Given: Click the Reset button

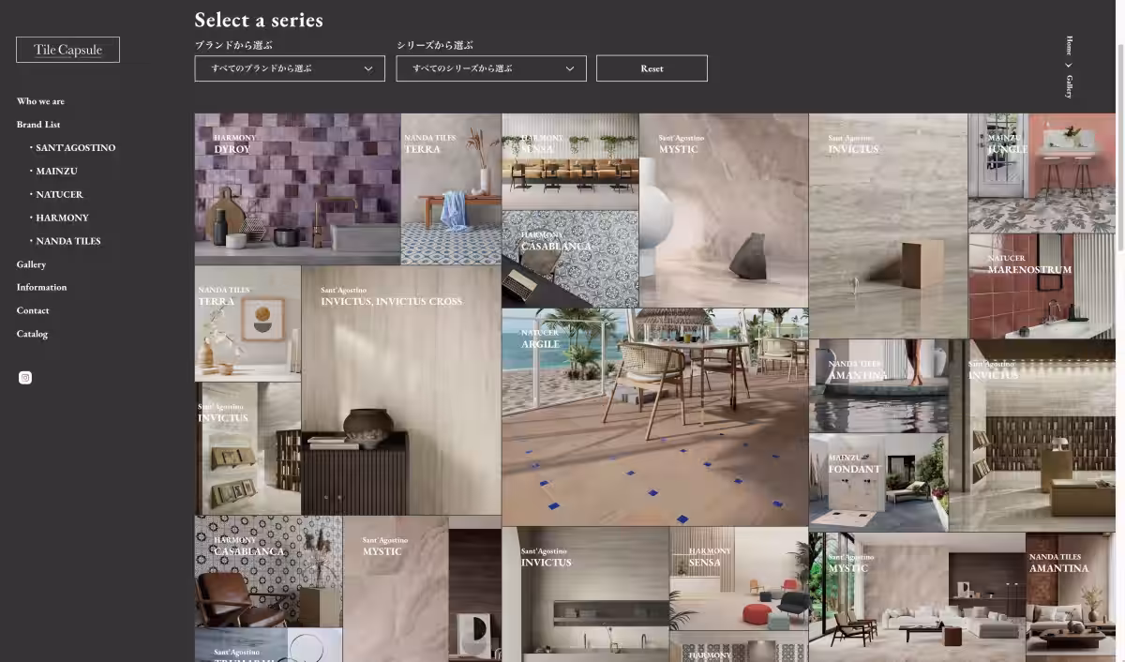Looking at the screenshot, I should [652, 68].
